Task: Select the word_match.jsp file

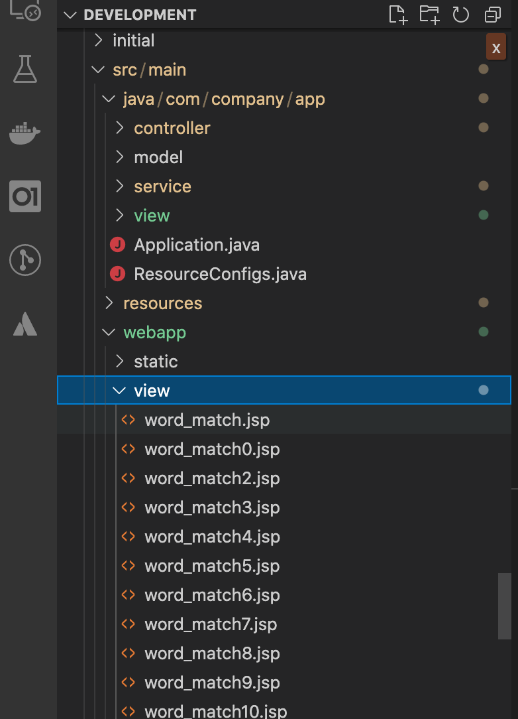Action: tap(207, 420)
